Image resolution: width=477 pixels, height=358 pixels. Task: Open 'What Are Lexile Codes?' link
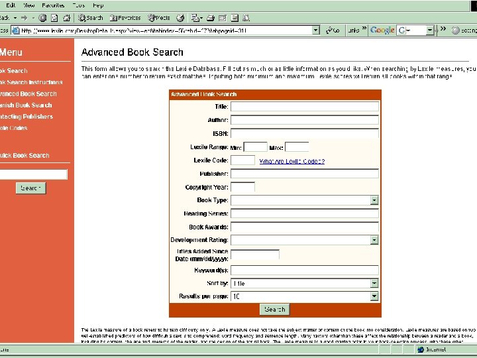[291, 161]
